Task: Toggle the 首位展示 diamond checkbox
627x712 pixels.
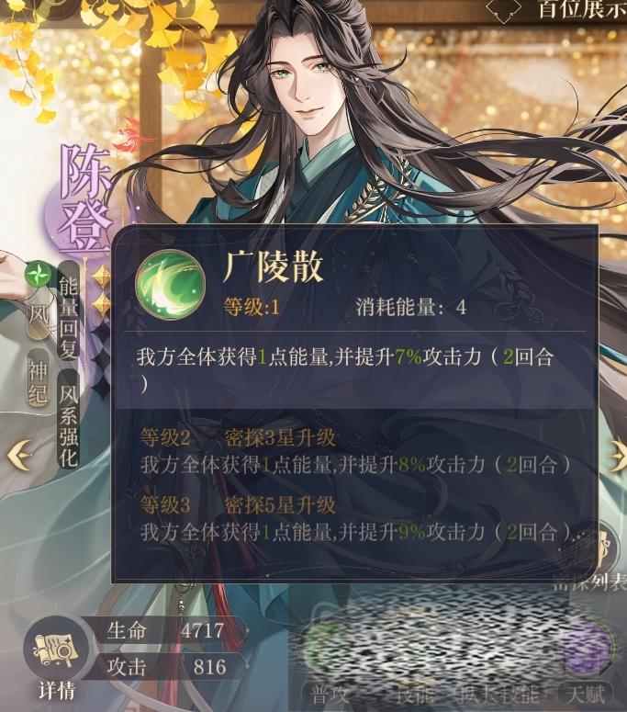Action: 502,9
